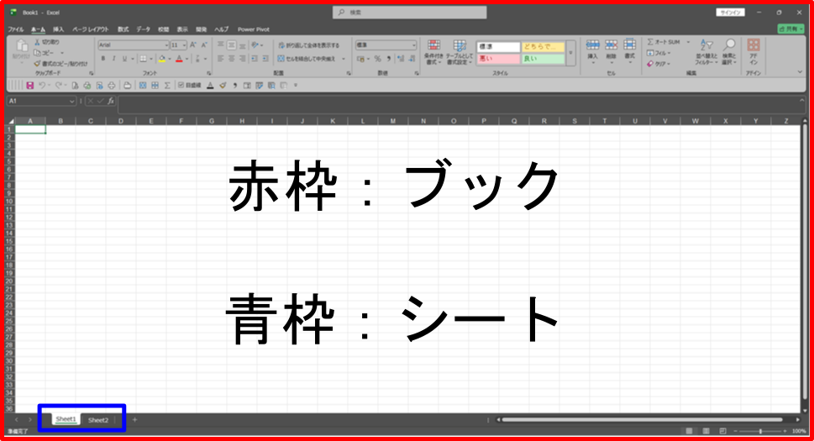Click the Save icon in quick toolbar
Screen dimensions: 814x441
point(30,85)
